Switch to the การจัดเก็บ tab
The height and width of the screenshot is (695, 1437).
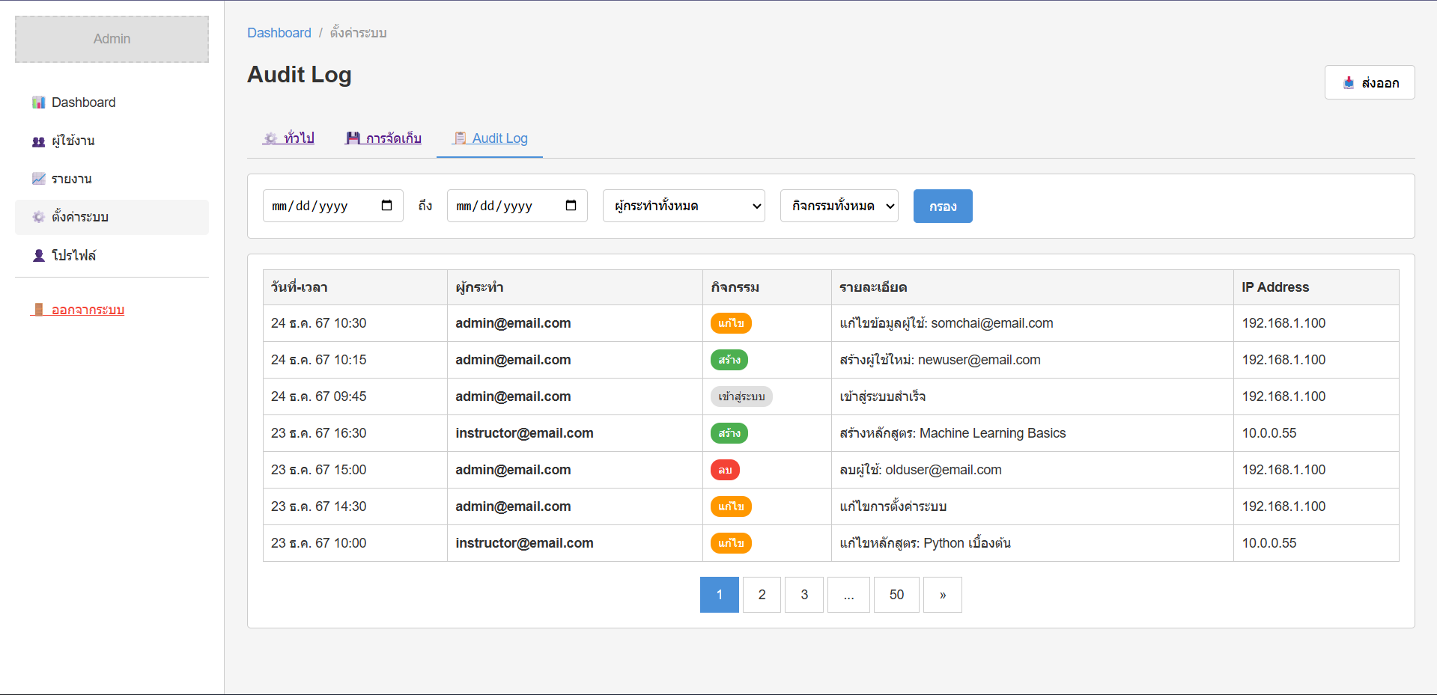383,138
